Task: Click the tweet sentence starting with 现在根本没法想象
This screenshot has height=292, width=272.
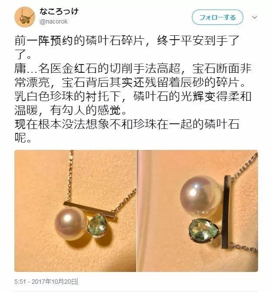Action: (x=127, y=131)
